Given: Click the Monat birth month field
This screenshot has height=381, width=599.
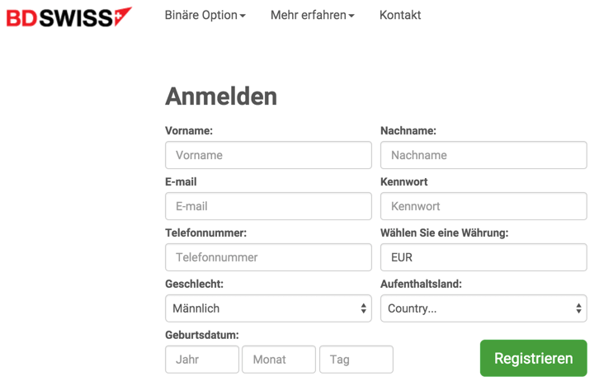Looking at the screenshot, I should 279,360.
